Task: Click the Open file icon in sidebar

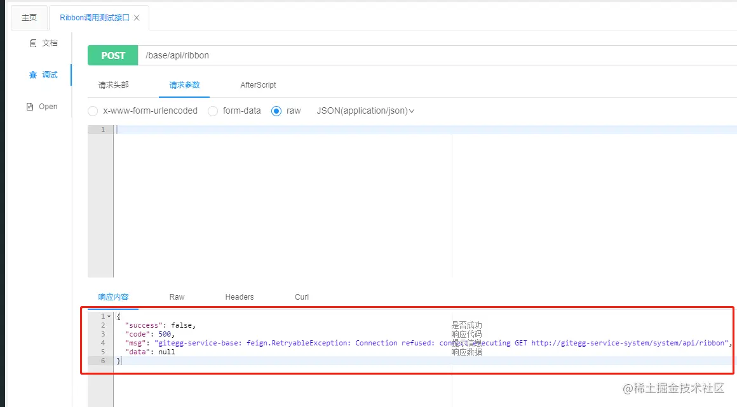Action: (30, 107)
